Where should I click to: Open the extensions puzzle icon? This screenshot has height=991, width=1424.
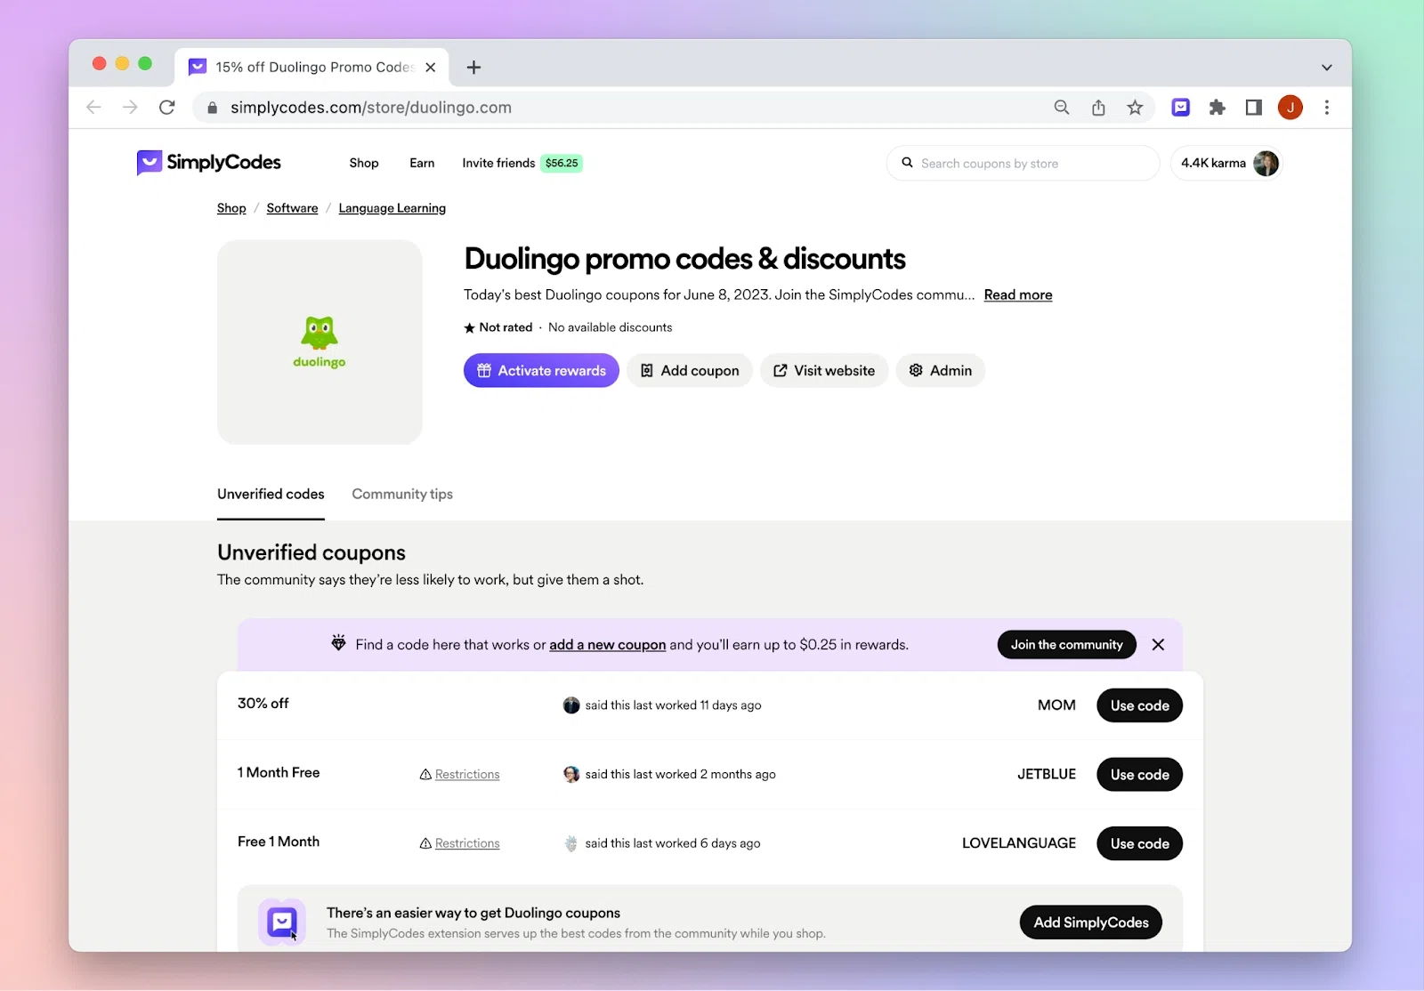(x=1218, y=108)
